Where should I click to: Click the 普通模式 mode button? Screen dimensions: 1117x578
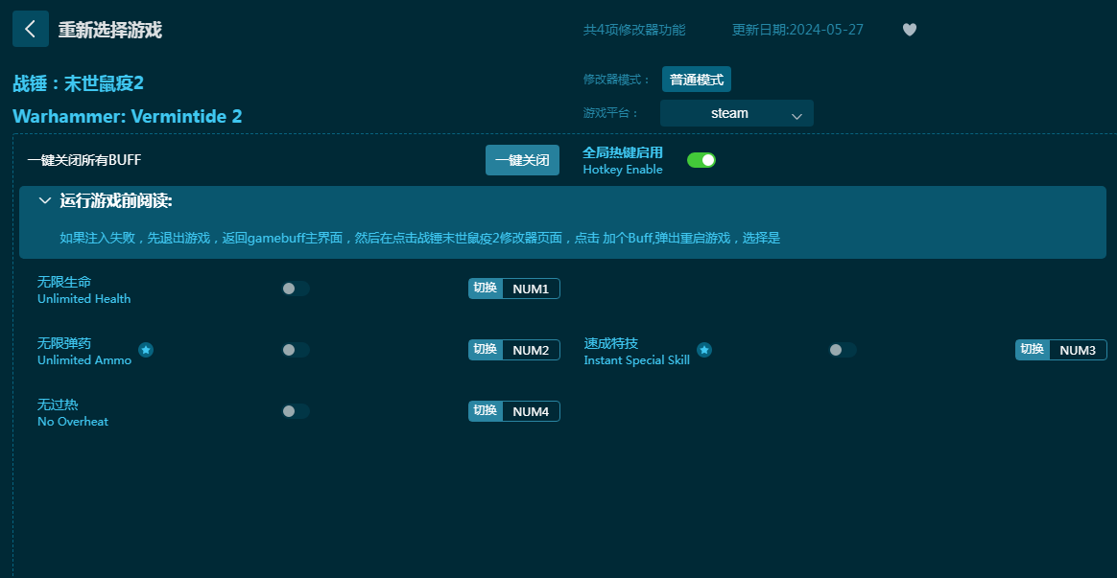tap(696, 80)
